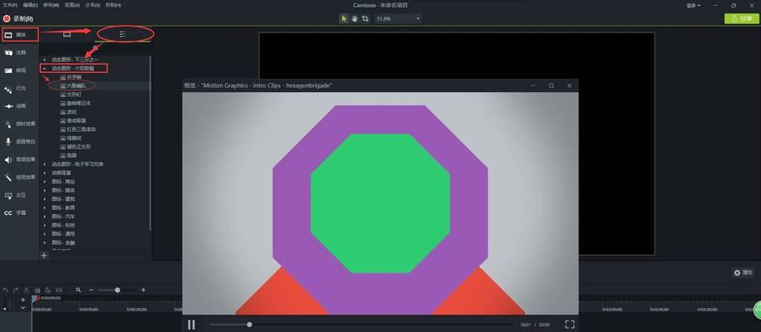Expand the 图标 - 媒体 folder
The height and width of the screenshot is (332, 761).
coord(45,190)
